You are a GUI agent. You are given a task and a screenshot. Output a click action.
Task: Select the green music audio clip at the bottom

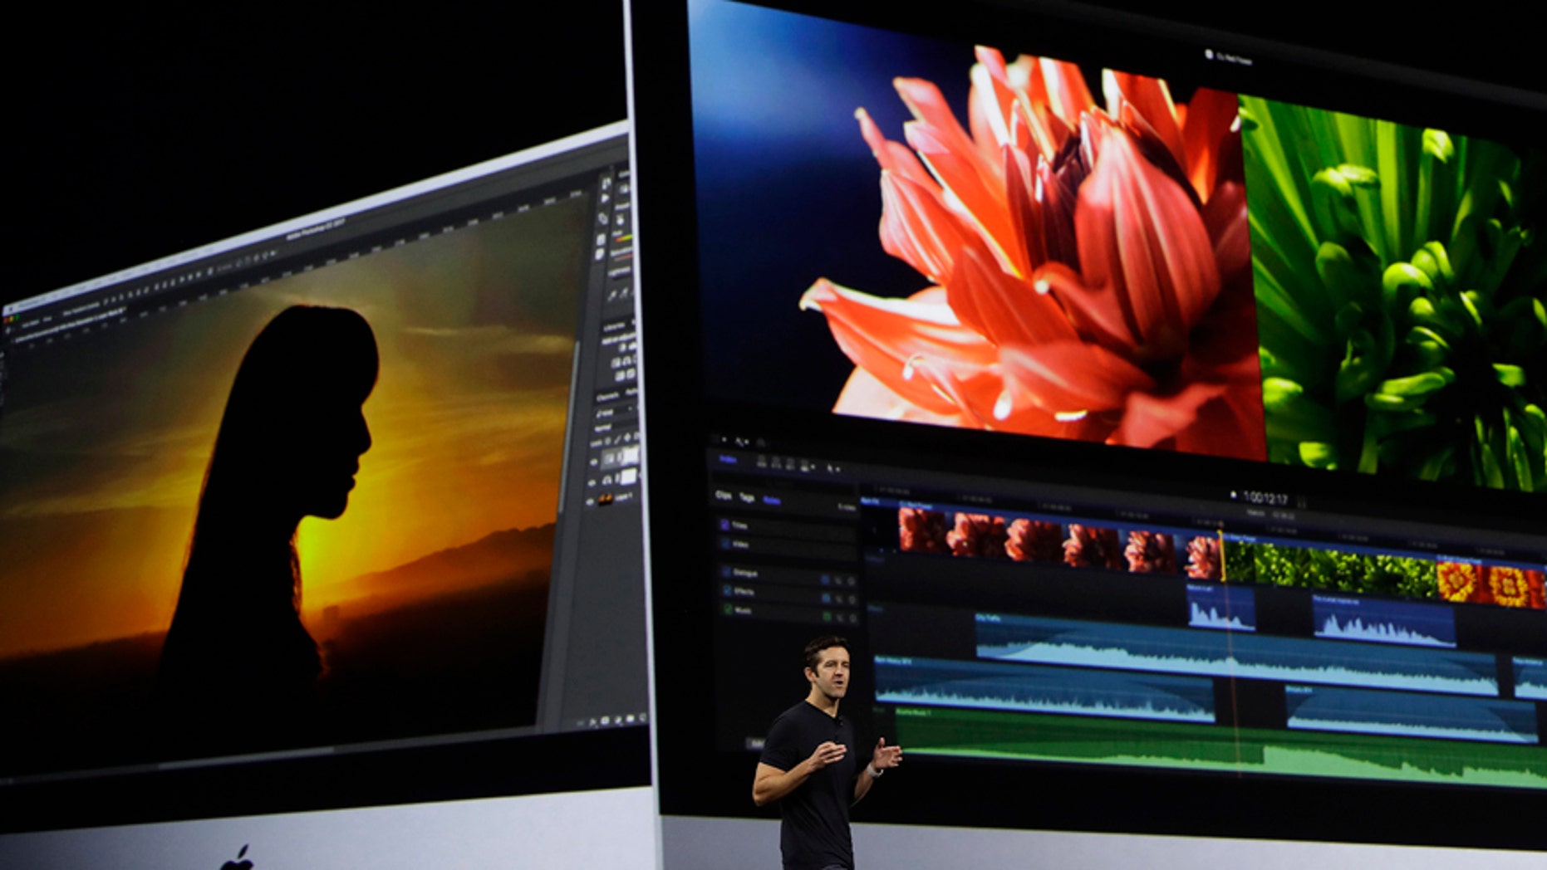coord(1221,745)
